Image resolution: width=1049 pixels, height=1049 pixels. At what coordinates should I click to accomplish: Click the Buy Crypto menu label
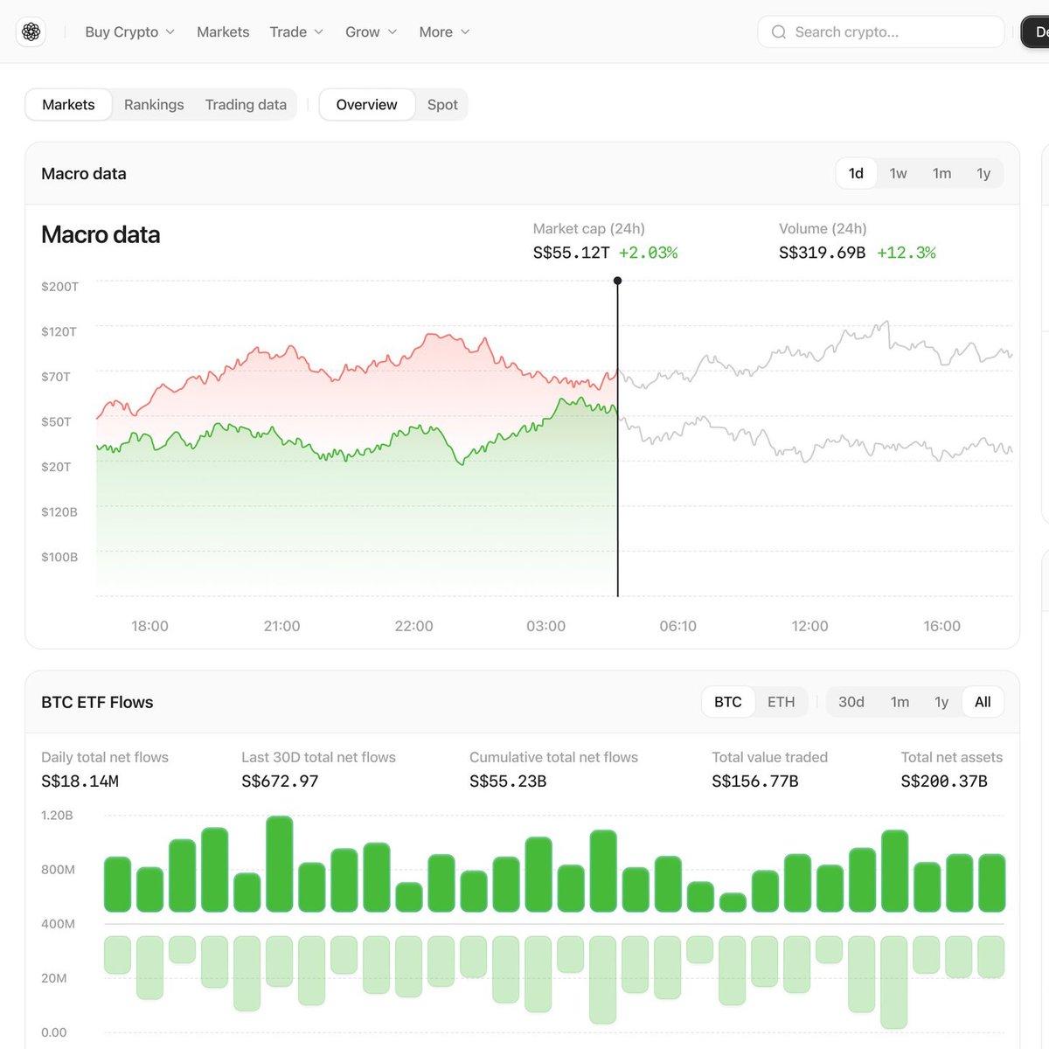(x=122, y=32)
